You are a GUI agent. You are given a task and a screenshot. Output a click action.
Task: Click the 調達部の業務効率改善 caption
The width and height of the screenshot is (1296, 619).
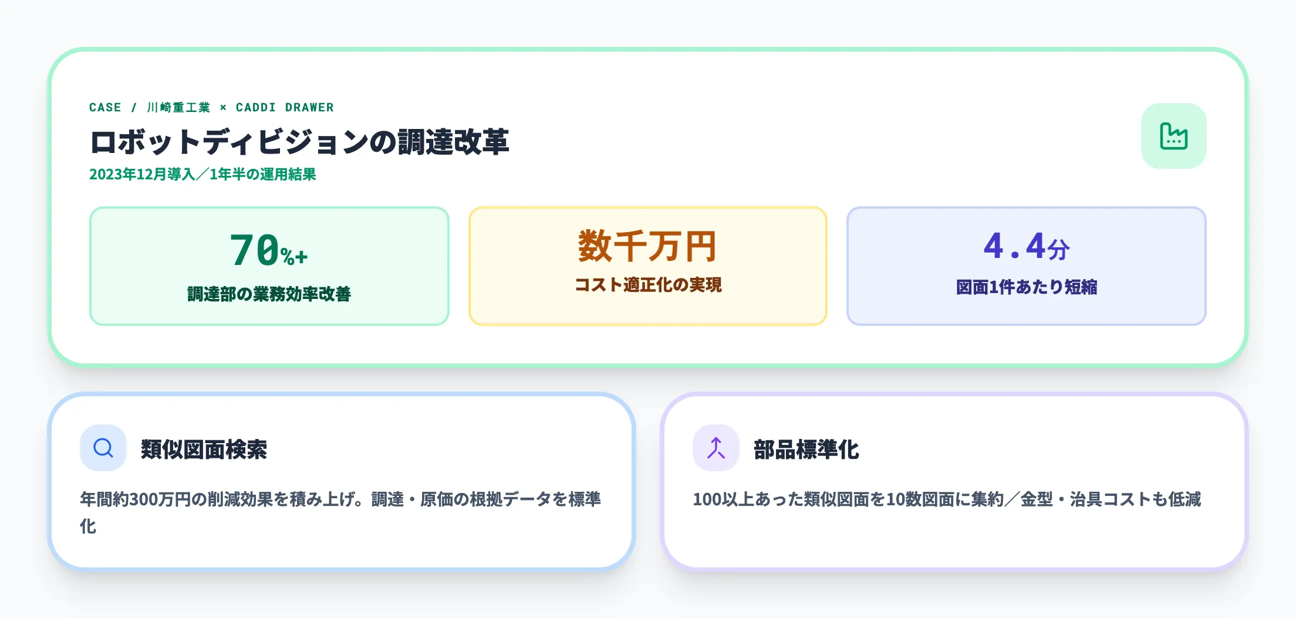point(269,294)
